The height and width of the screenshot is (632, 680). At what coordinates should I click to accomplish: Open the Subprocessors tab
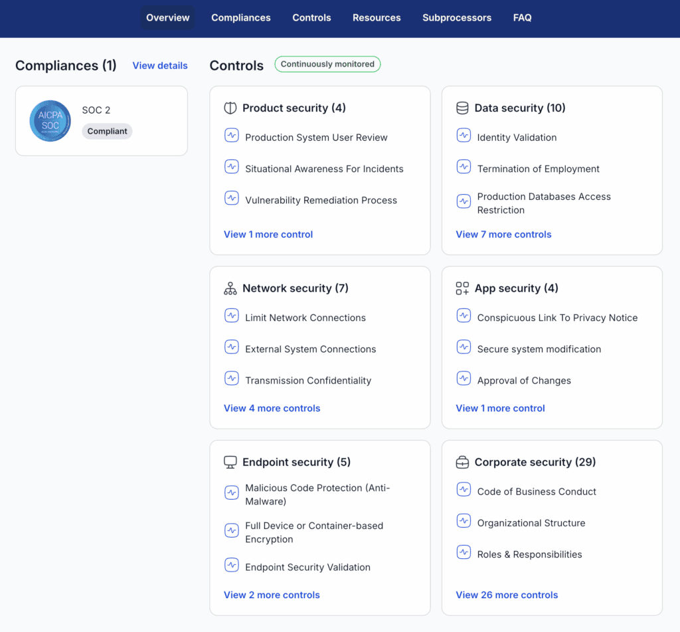457,18
